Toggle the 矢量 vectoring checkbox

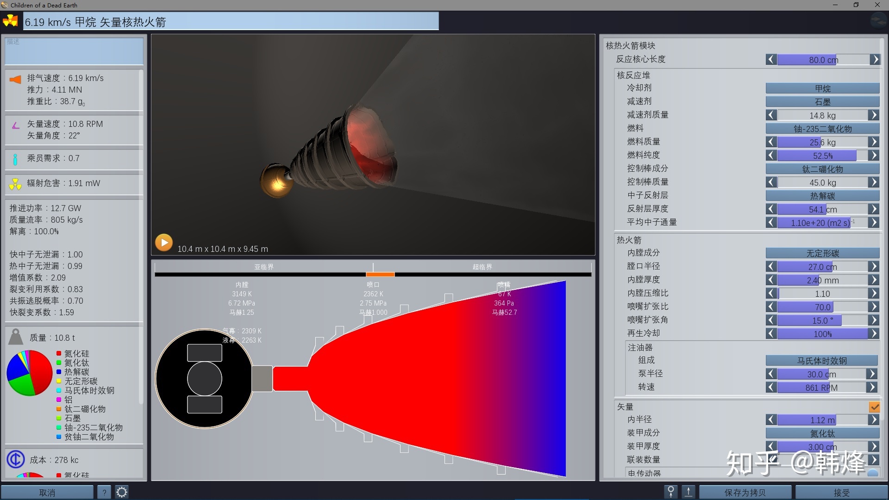coord(874,407)
